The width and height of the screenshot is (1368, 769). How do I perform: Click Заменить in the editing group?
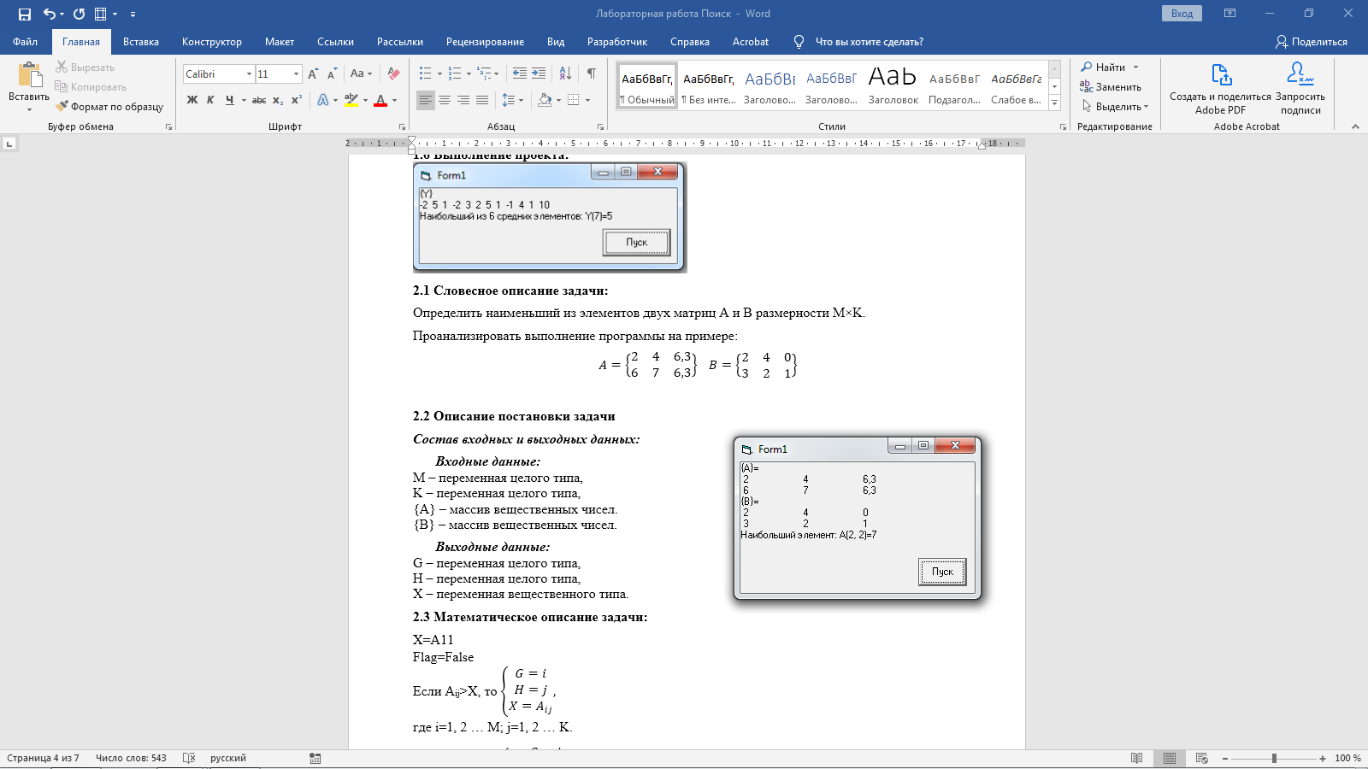tap(1111, 87)
